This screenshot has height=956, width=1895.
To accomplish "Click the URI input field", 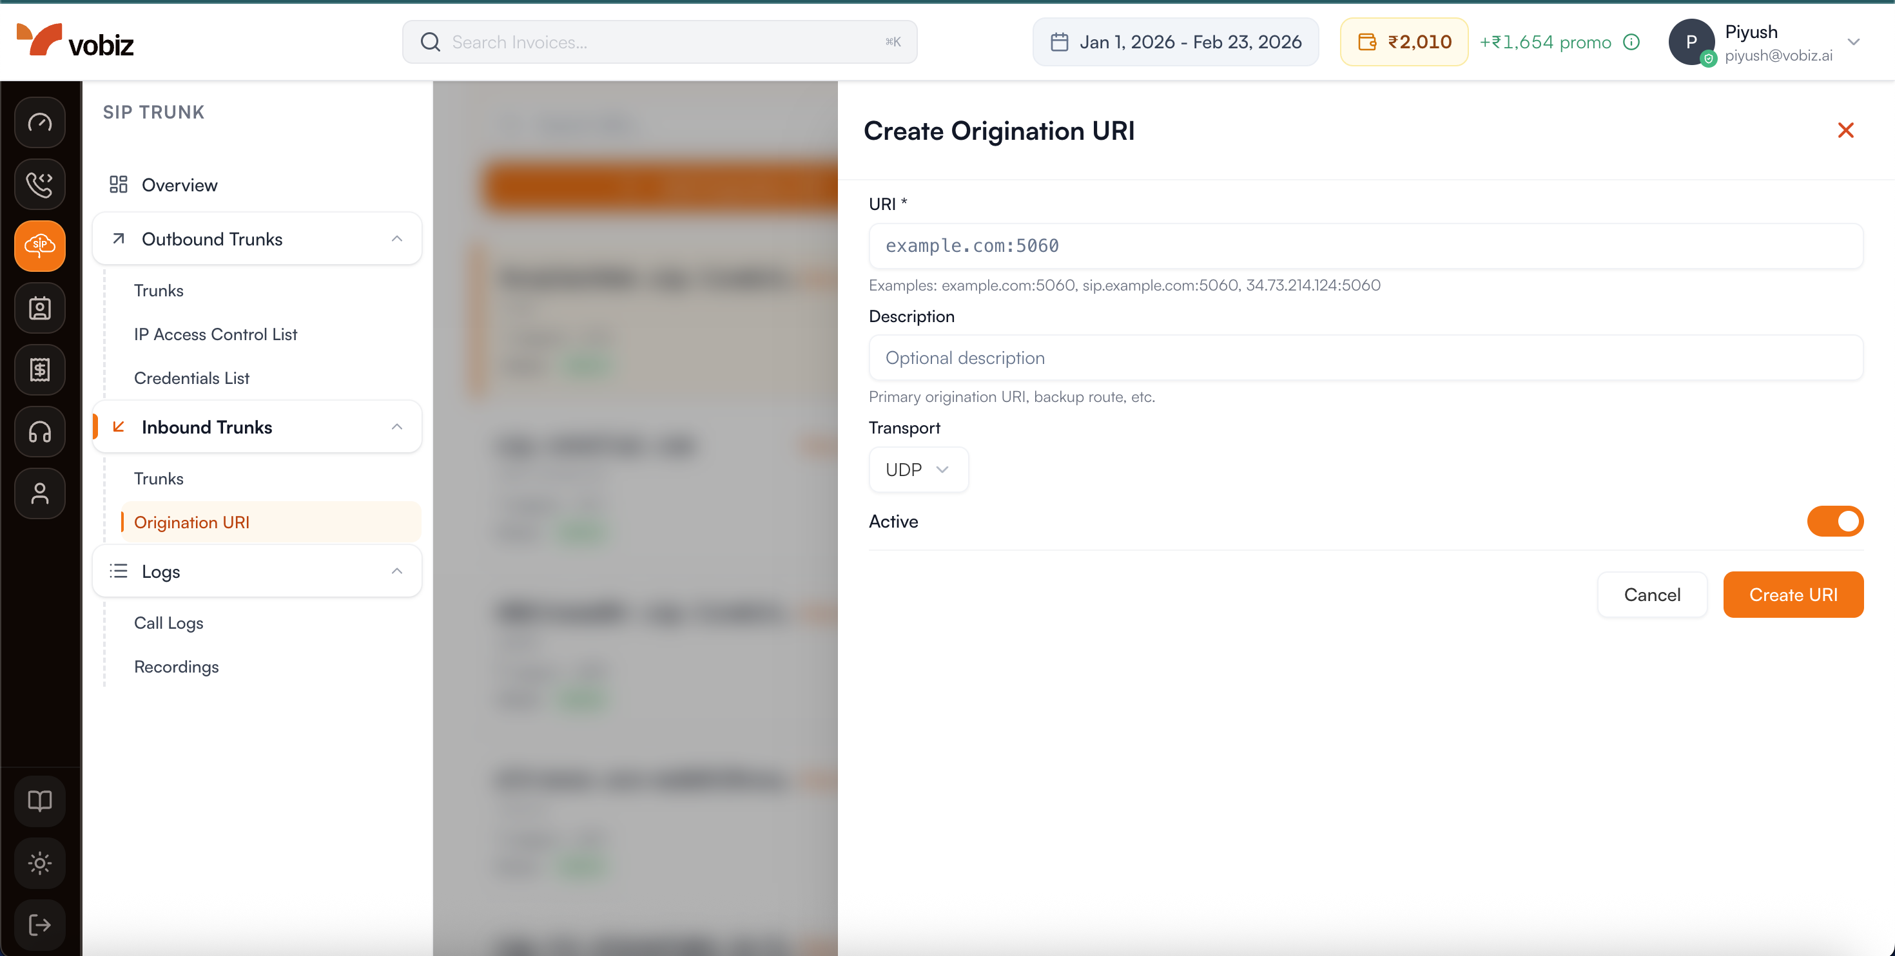I will pos(1365,245).
